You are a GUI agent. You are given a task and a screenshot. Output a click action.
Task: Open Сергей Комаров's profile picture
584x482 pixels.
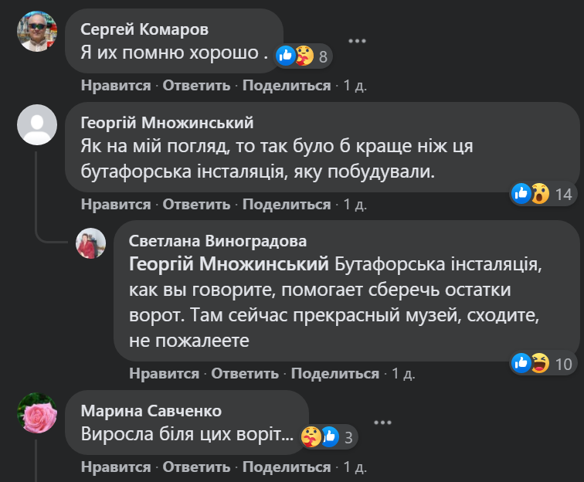[x=37, y=32]
